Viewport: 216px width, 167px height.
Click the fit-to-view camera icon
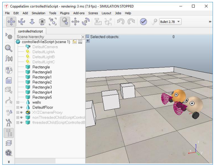(x=53, y=22)
